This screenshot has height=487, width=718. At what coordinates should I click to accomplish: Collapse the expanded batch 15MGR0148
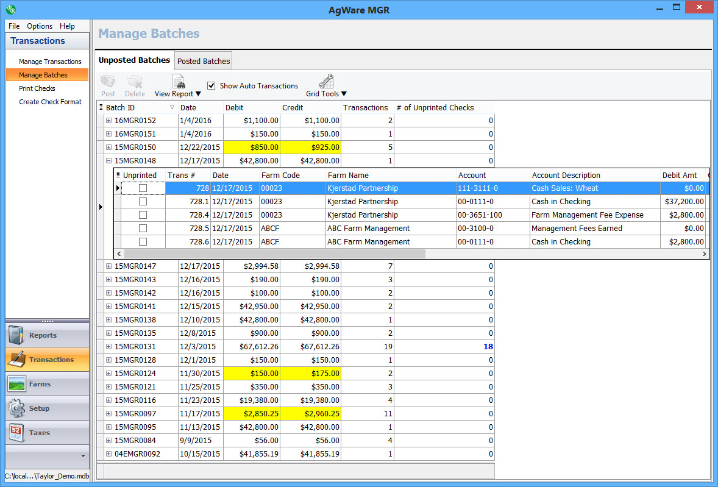pos(109,161)
